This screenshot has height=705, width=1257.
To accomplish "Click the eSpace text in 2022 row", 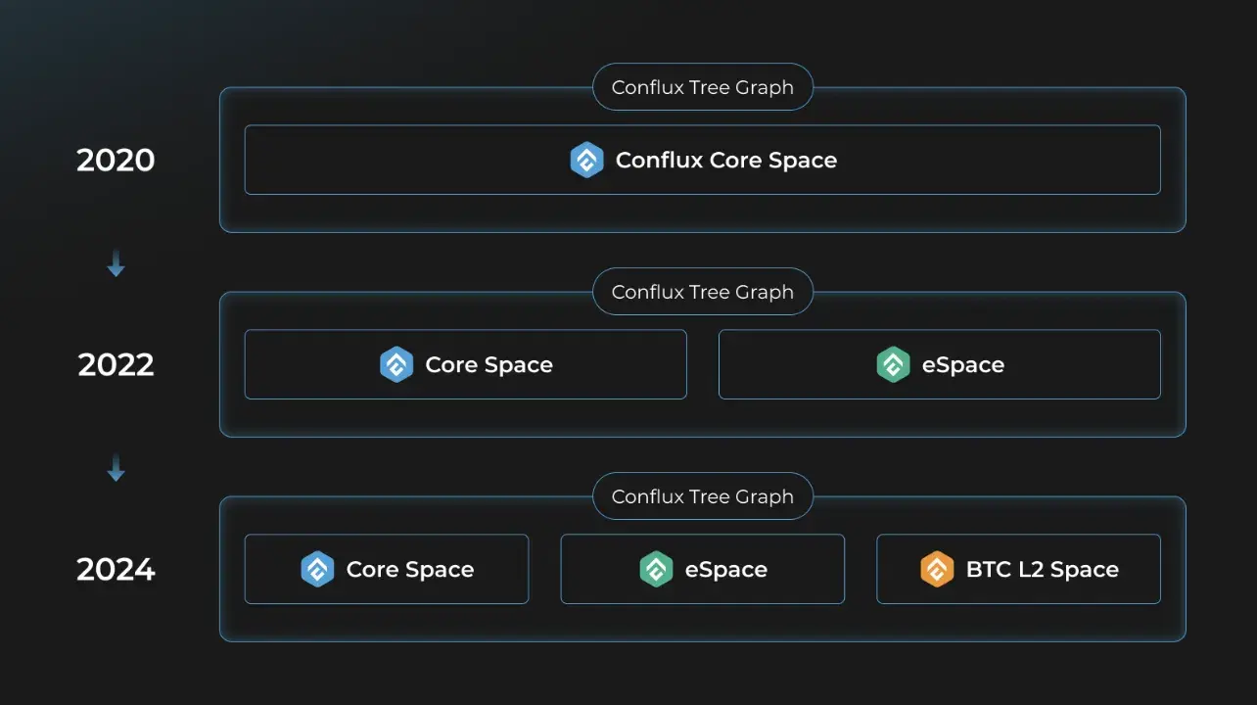I will point(963,365).
